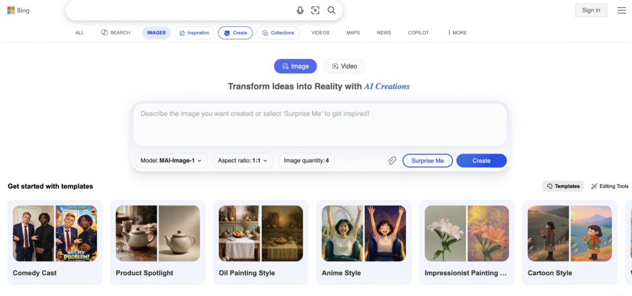Open the MAPS tab
Image resolution: width=632 pixels, height=296 pixels.
[353, 33]
